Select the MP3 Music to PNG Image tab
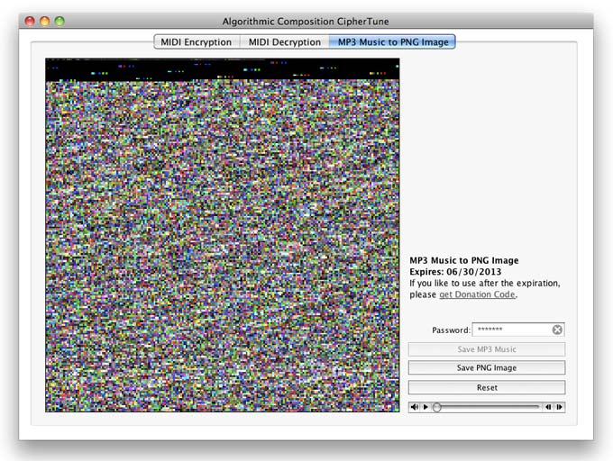 (392, 41)
